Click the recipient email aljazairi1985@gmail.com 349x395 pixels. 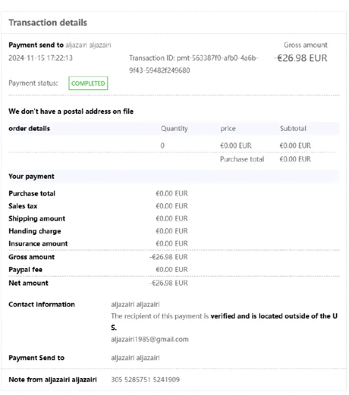pyautogui.click(x=149, y=339)
